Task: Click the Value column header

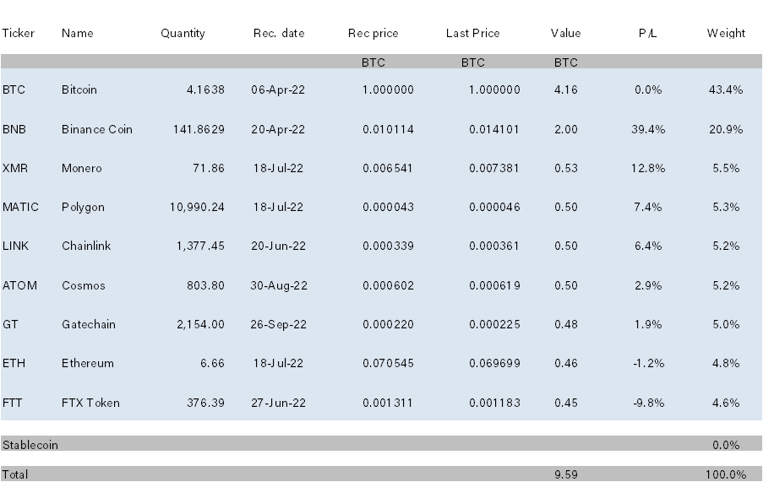Action: tap(566, 33)
